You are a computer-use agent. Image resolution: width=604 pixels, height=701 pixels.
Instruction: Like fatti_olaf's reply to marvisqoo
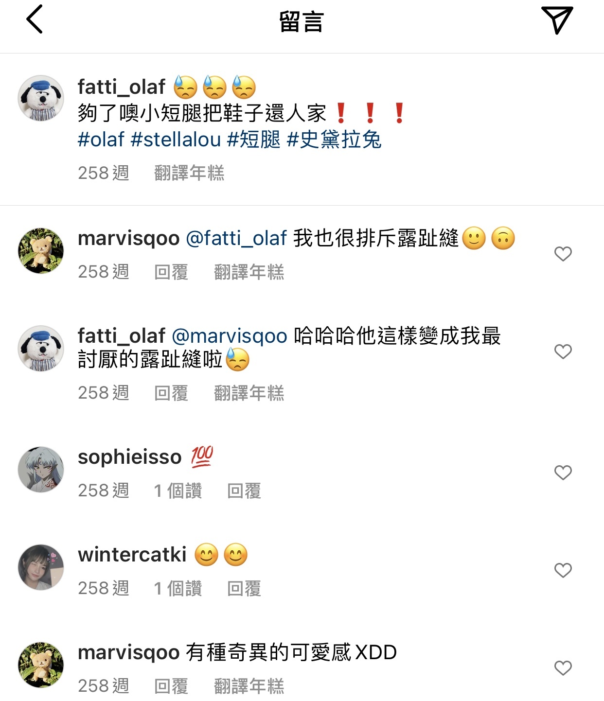pos(563,351)
